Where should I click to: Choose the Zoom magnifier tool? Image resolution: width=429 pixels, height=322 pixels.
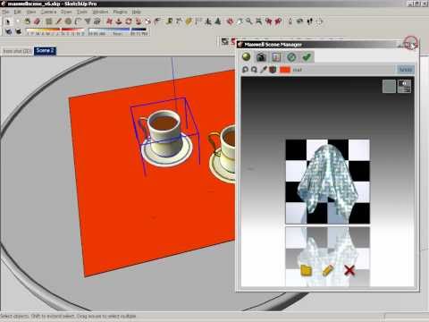pyautogui.click(x=248, y=21)
